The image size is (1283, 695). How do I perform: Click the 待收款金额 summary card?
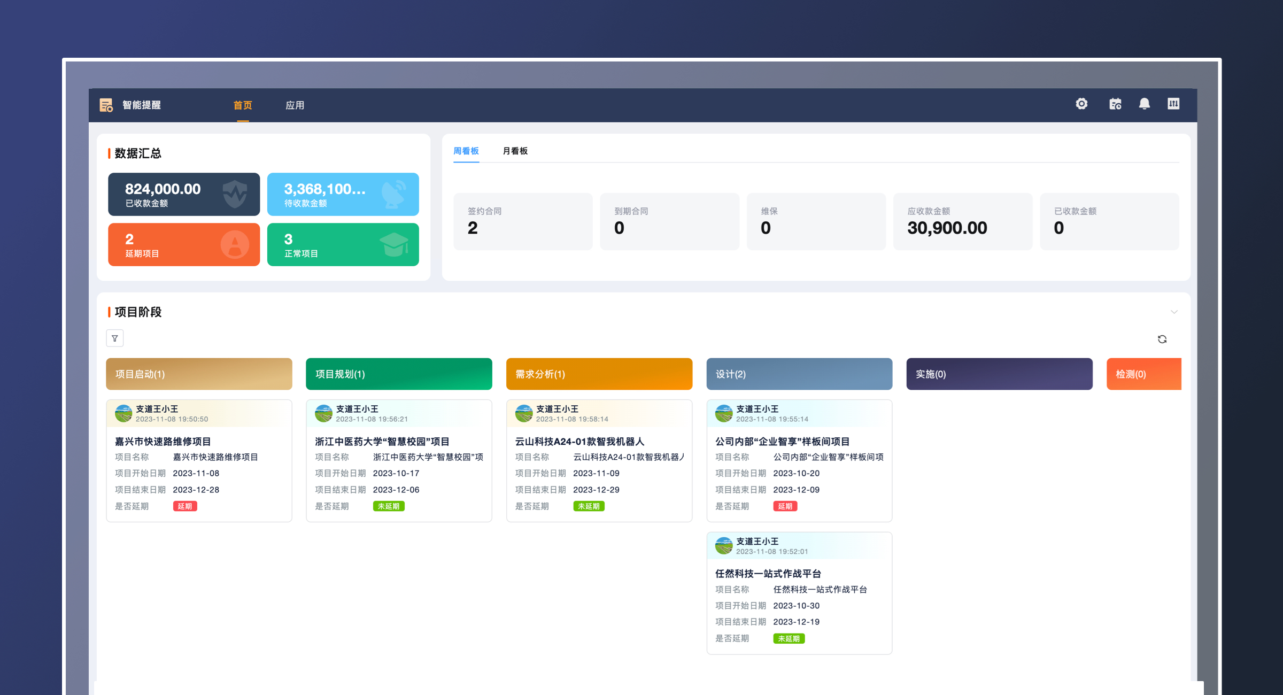pyautogui.click(x=343, y=194)
